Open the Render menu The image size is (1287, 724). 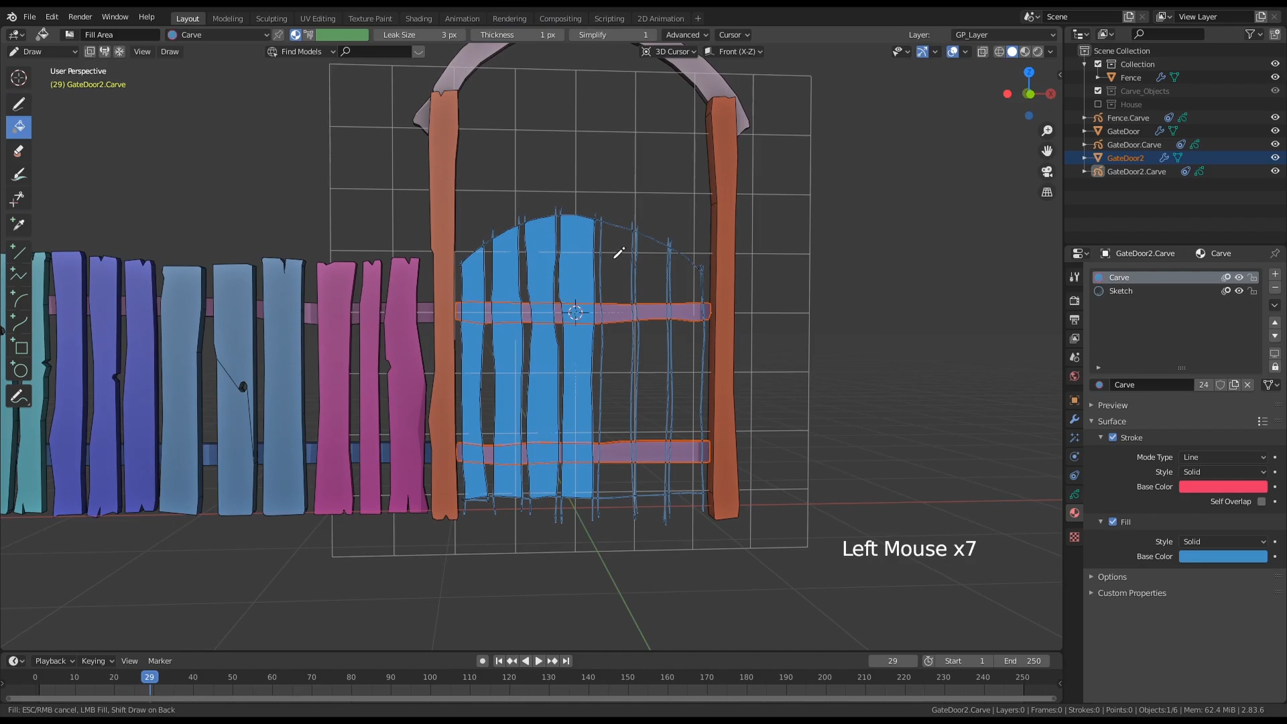(80, 17)
